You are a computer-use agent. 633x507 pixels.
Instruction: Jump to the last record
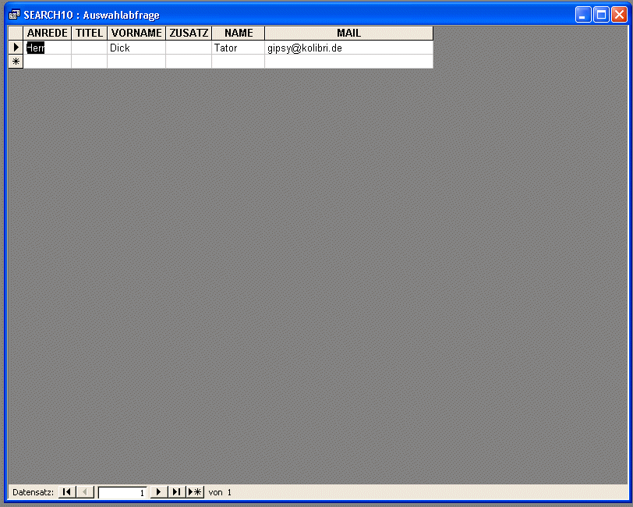coord(176,491)
